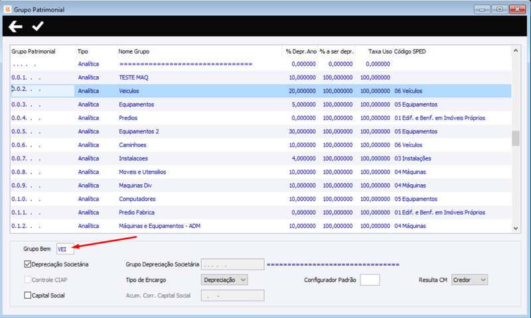
Task: Click the Grupo Depreciação Societária field
Action: point(233,264)
